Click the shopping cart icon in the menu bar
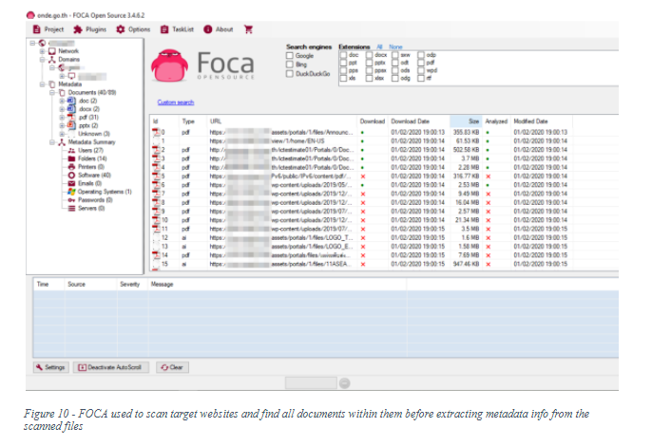 (249, 29)
